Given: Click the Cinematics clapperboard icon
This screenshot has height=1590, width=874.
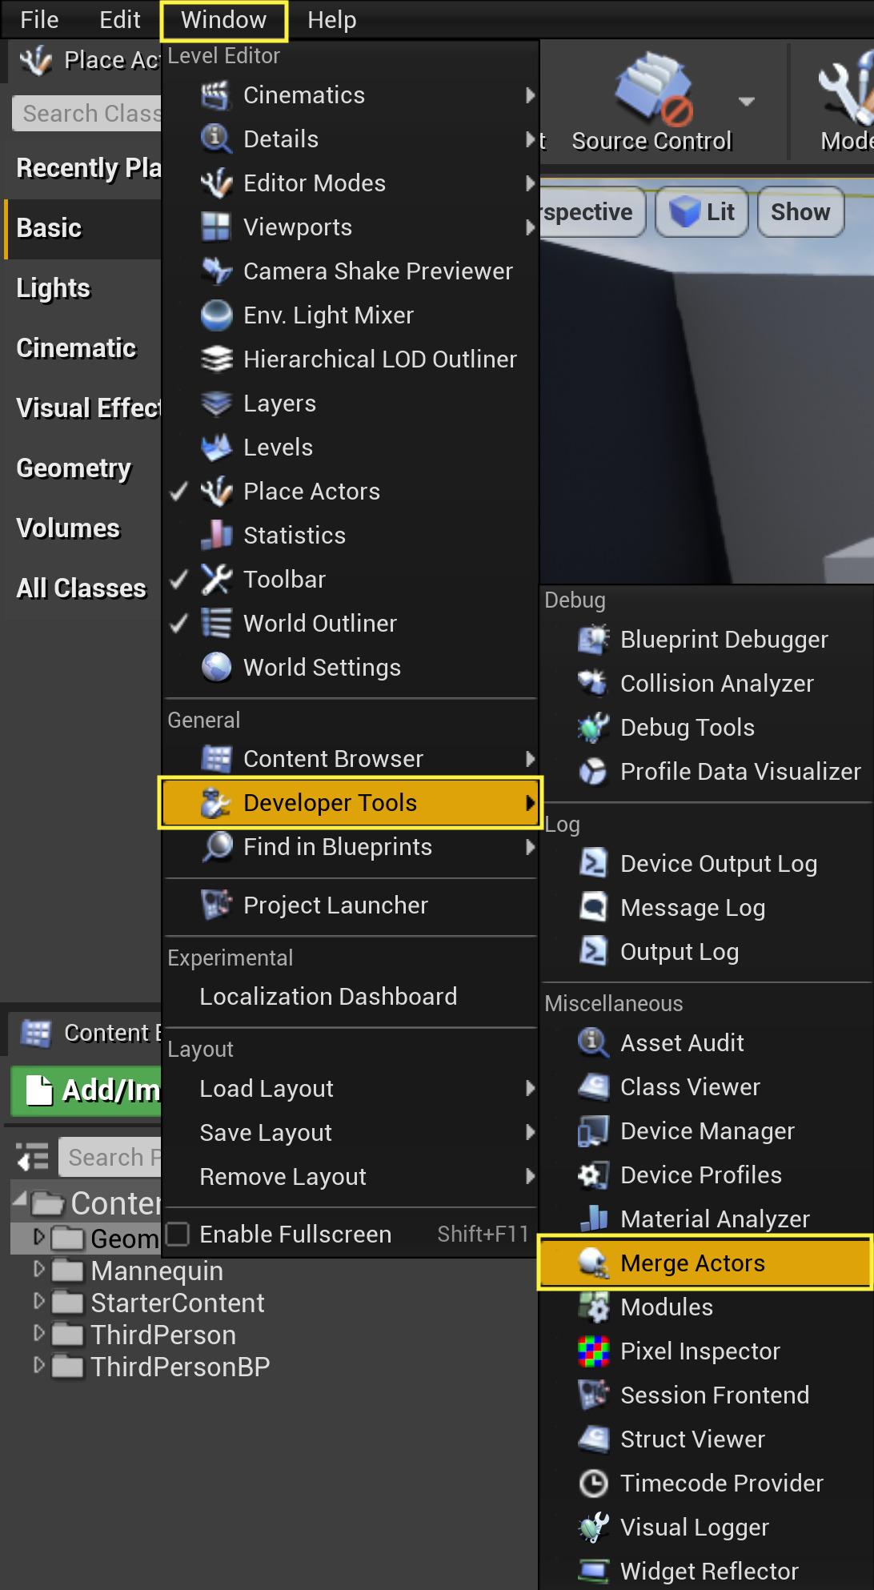Looking at the screenshot, I should tap(216, 95).
